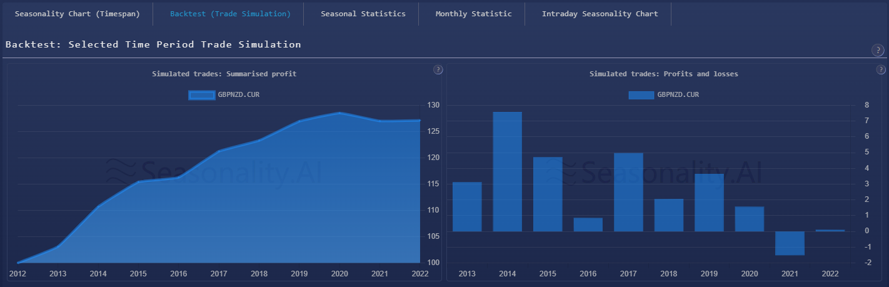Viewport: 889px width, 287px height.
Task: Open the Seasonal Statistics tab
Action: pos(363,14)
